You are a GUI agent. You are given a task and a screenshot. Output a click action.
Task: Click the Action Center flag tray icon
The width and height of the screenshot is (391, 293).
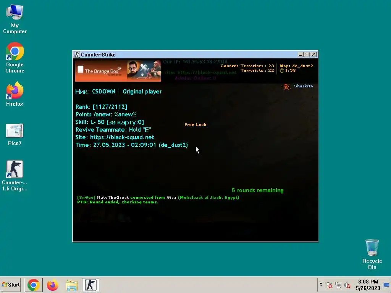coord(329,285)
